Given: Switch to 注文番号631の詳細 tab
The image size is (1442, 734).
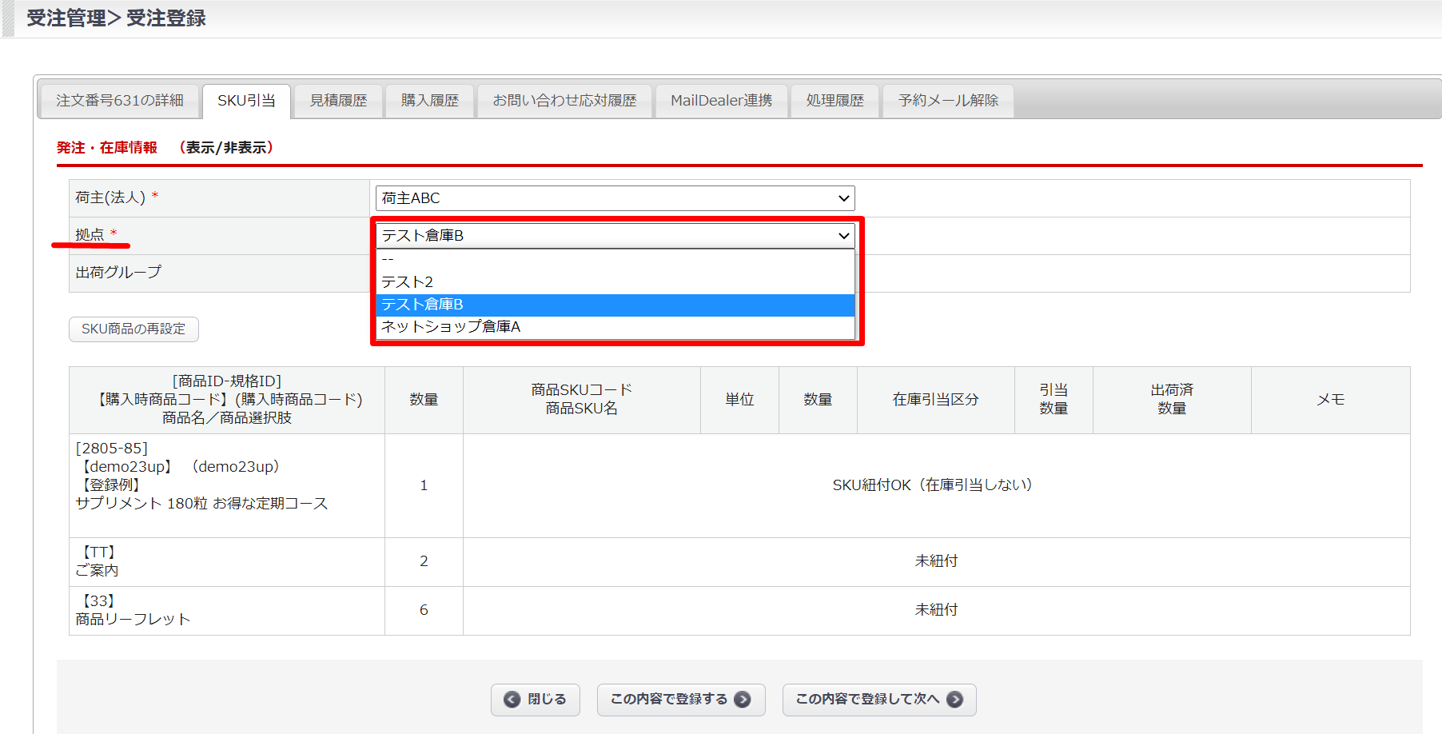Looking at the screenshot, I should point(120,101).
